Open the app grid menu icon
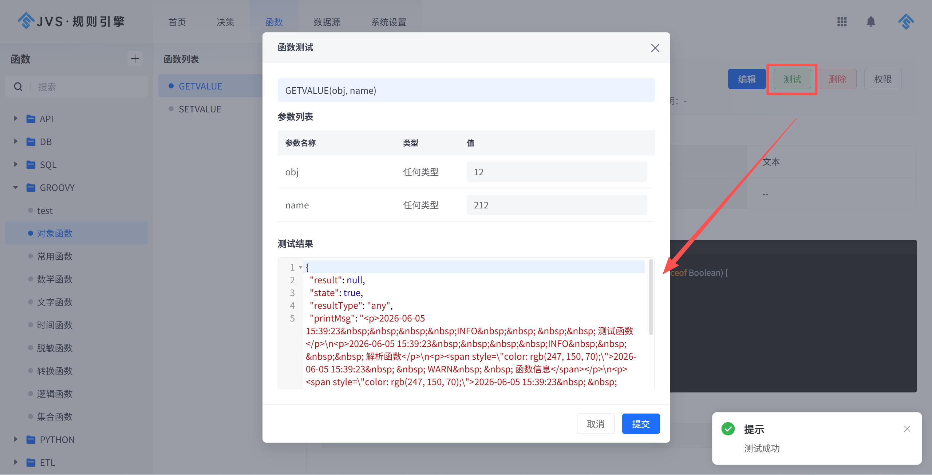This screenshot has width=932, height=475. 842,22
